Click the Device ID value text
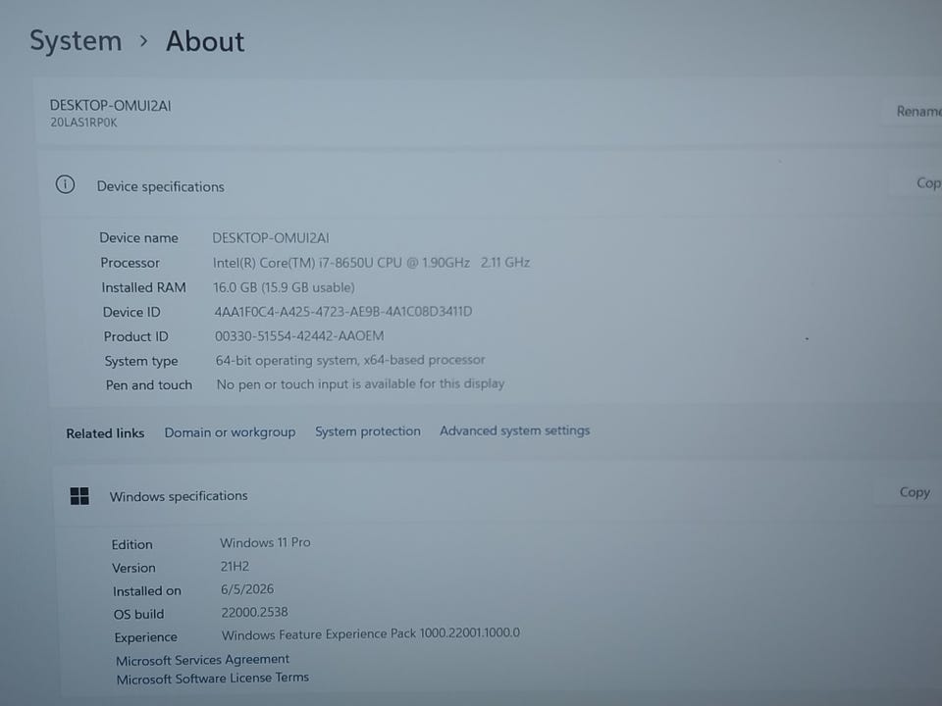Image resolution: width=942 pixels, height=706 pixels. click(x=343, y=312)
